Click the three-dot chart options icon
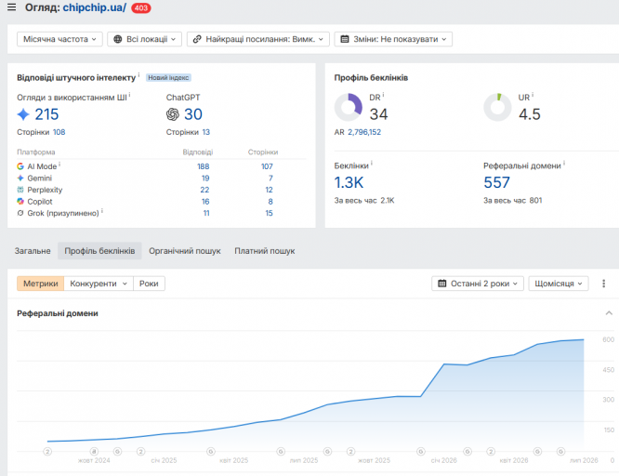Image resolution: width=619 pixels, height=476 pixels. [x=603, y=284]
